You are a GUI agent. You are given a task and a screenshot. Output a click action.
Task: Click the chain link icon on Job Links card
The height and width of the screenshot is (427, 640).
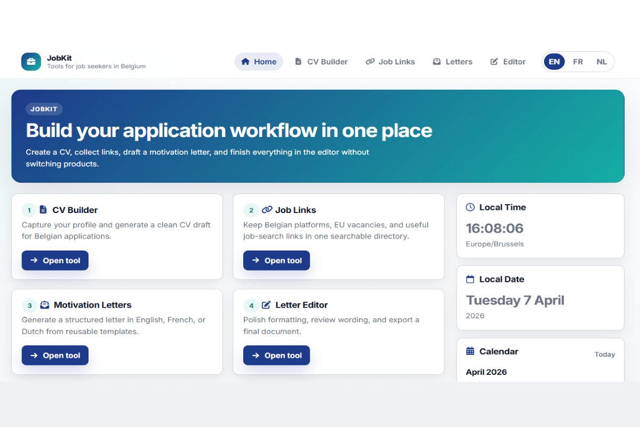(x=267, y=210)
